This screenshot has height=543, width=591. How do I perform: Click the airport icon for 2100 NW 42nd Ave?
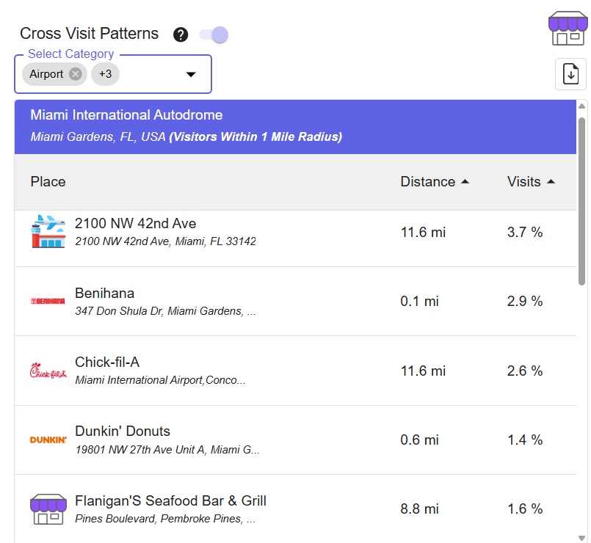[48, 231]
